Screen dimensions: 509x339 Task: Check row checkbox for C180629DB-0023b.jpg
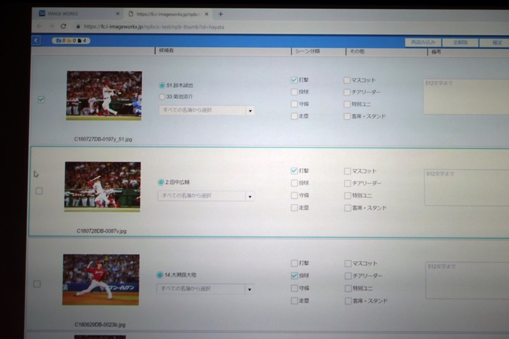pos(37,284)
